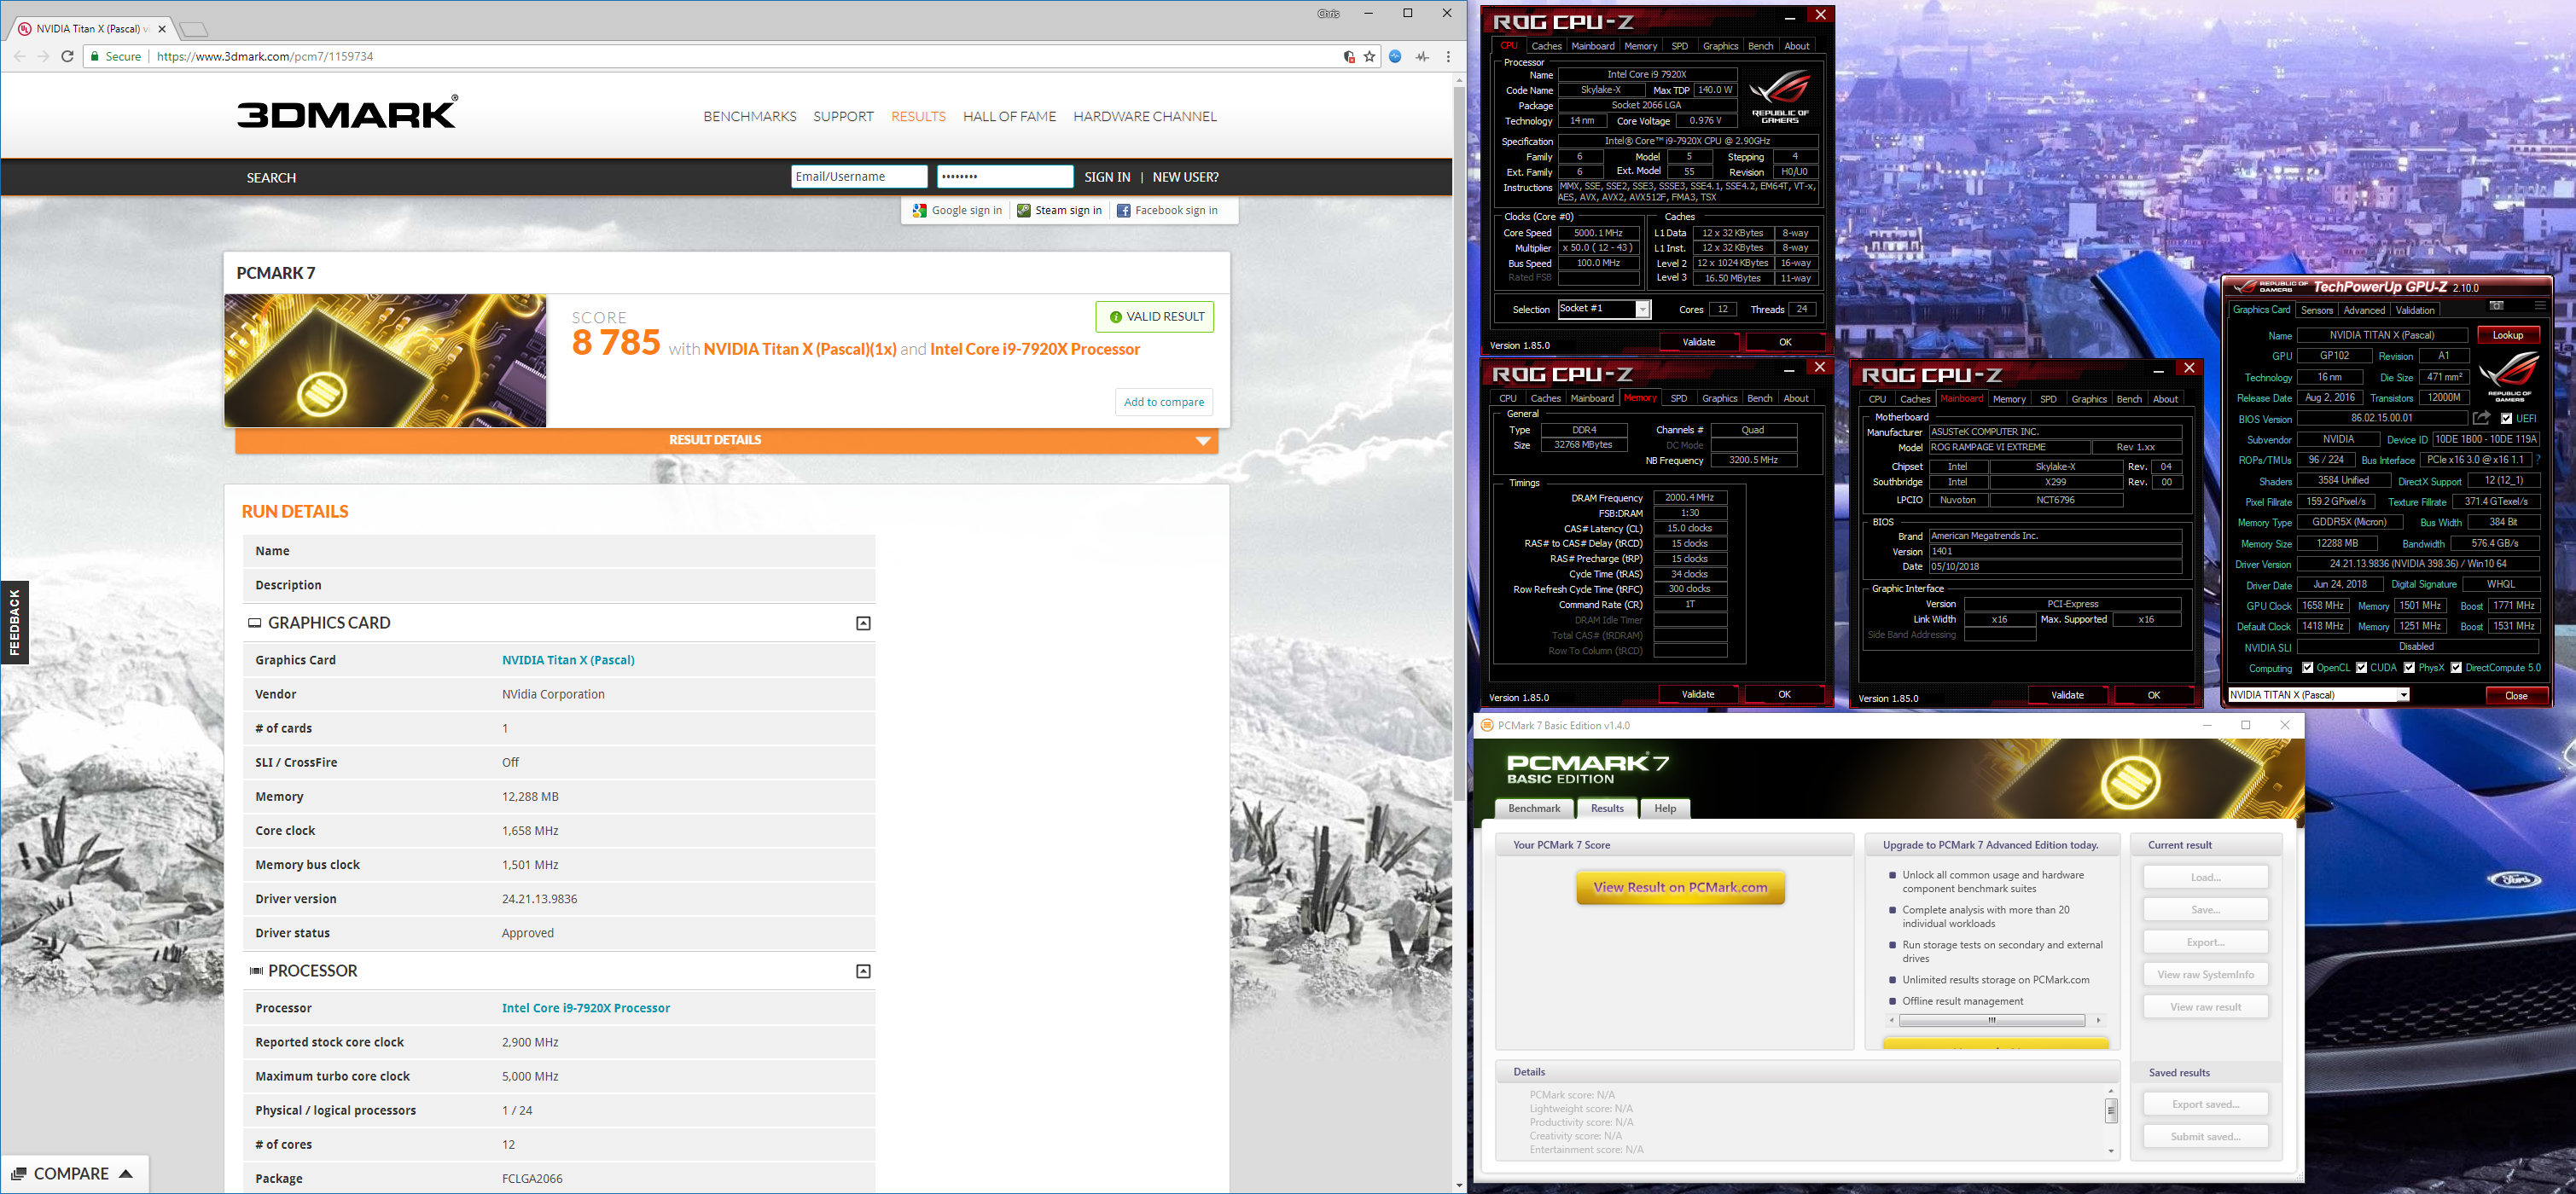Click the Lookup button in GPU-Z
2576x1194 pixels.
pos(2507,334)
